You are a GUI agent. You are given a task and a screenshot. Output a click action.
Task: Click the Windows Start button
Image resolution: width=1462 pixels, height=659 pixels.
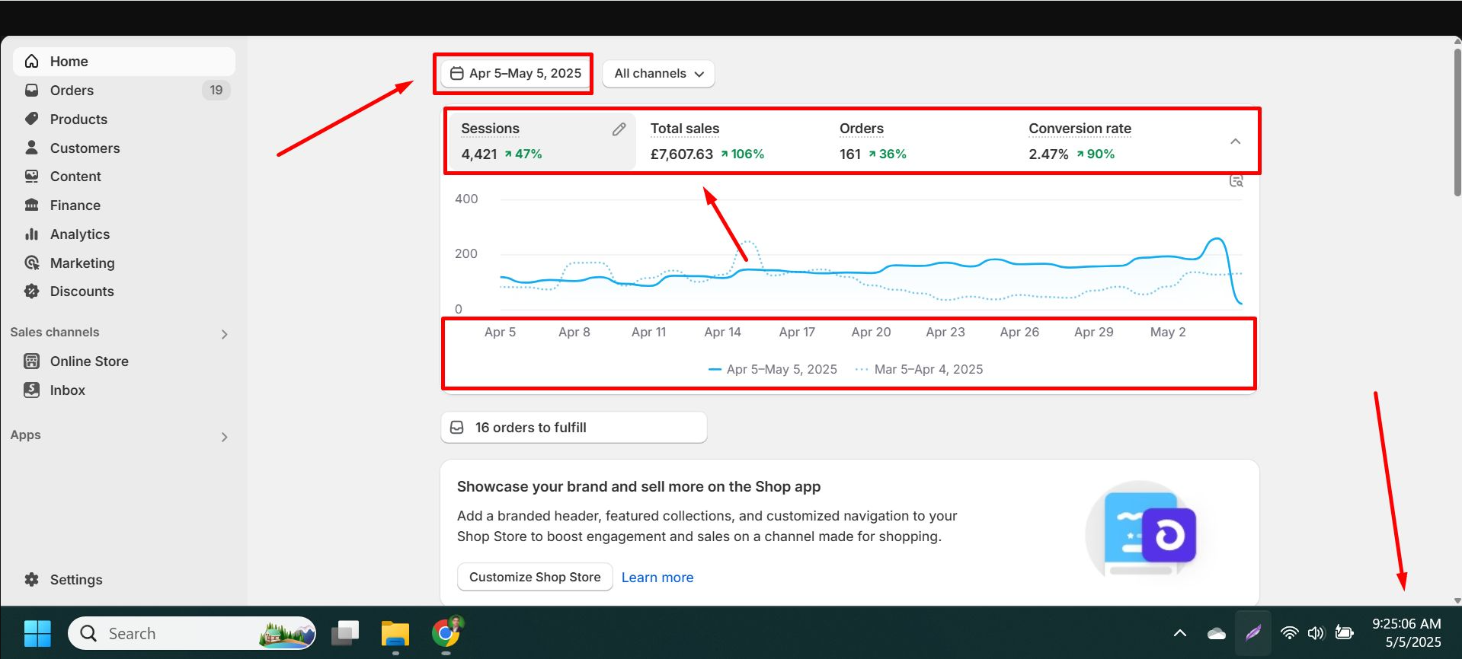(37, 633)
